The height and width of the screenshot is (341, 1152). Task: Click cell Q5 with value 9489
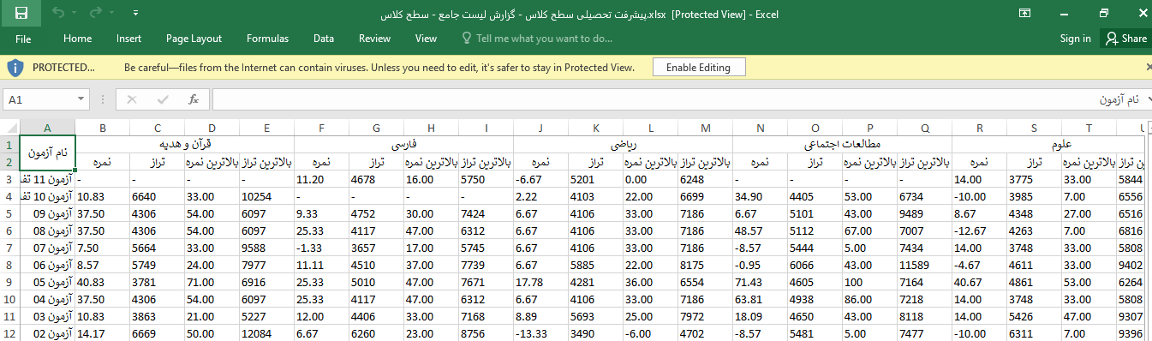[924, 214]
